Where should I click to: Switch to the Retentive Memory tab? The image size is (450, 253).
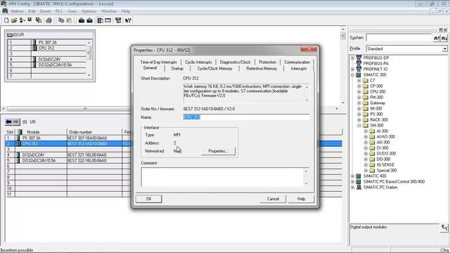coord(262,69)
